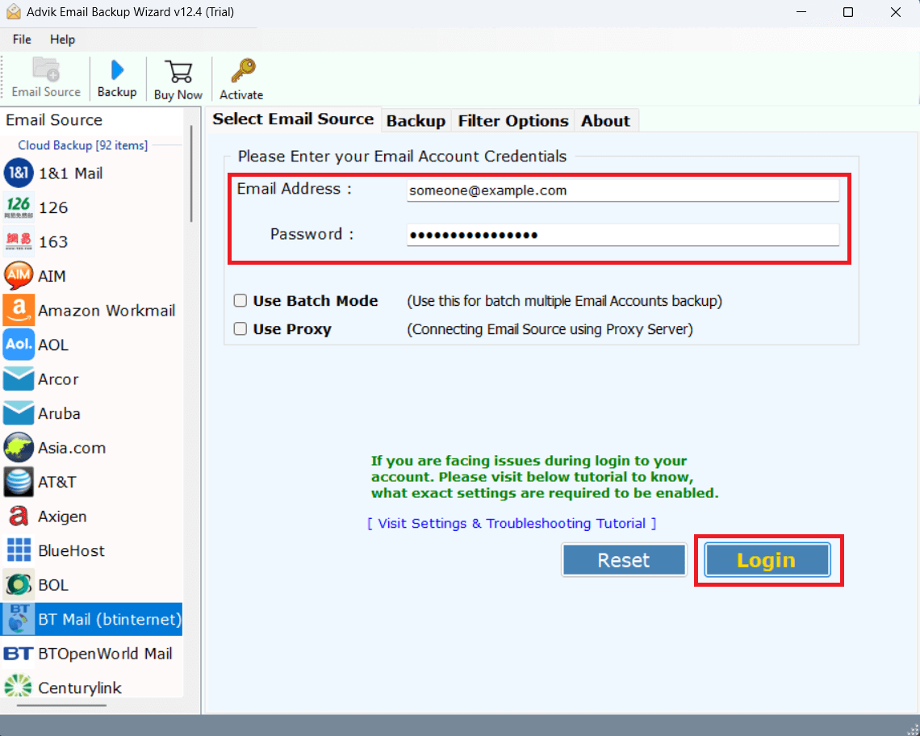Open Buy Now shopping cart icon
The image size is (920, 736).
point(178,71)
